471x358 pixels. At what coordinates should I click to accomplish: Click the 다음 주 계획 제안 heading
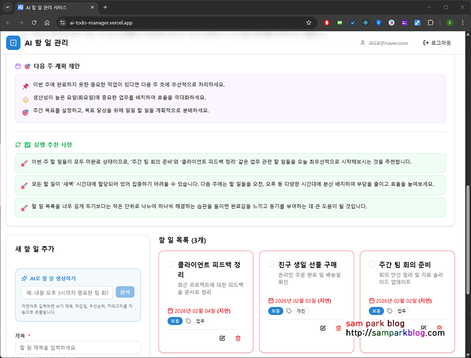pyautogui.click(x=57, y=66)
